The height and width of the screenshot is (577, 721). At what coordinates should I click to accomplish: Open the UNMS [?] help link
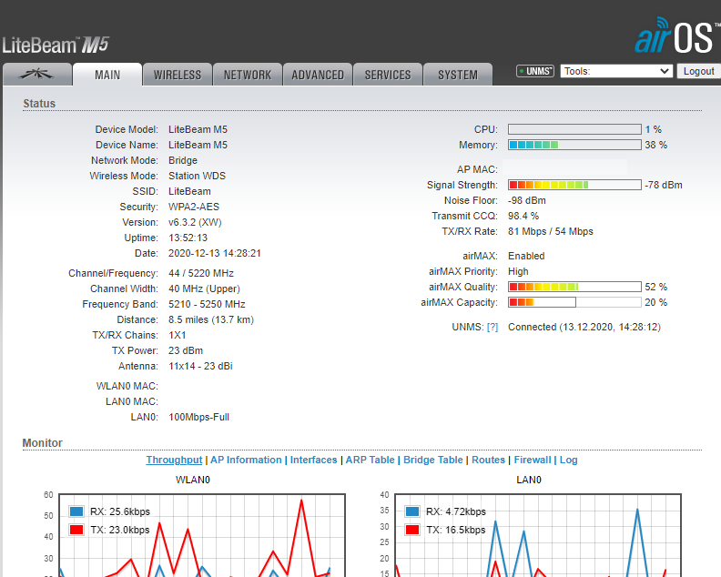493,327
